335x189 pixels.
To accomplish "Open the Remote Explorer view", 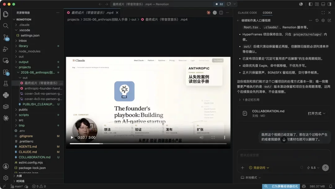I will click(x=6, y=61).
